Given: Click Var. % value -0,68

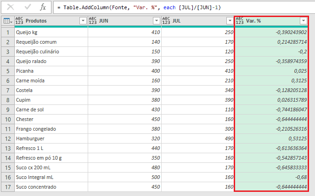Looking at the screenshot, I should coord(271,177).
